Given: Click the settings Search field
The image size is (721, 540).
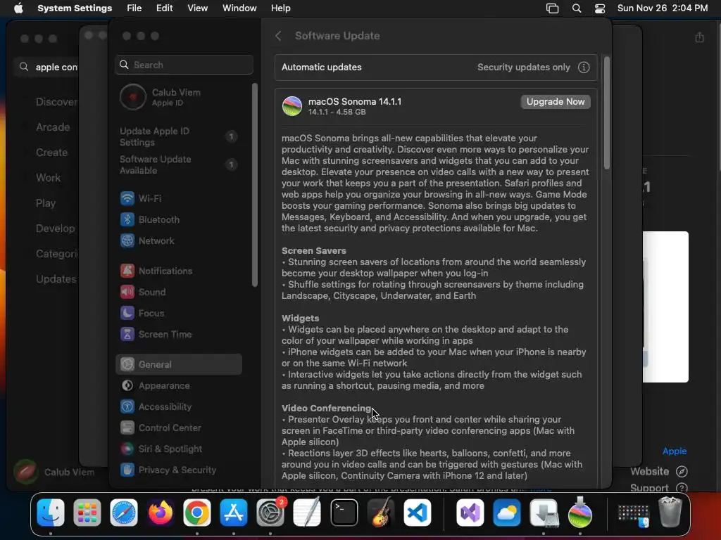Looking at the screenshot, I should [184, 65].
